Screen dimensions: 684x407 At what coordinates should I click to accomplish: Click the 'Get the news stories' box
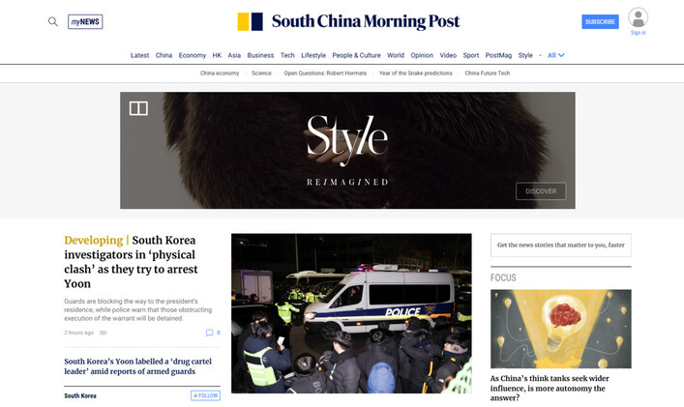[560, 245]
